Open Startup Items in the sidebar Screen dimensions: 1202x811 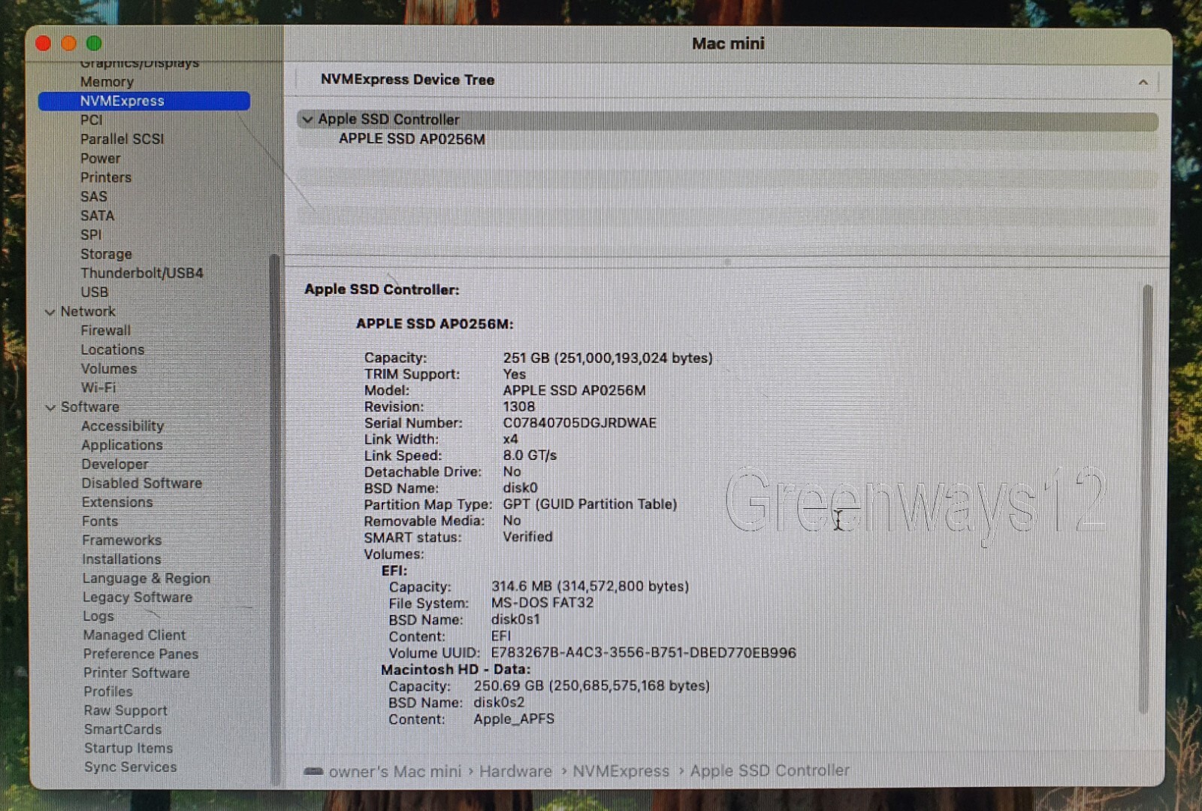pyautogui.click(x=128, y=749)
